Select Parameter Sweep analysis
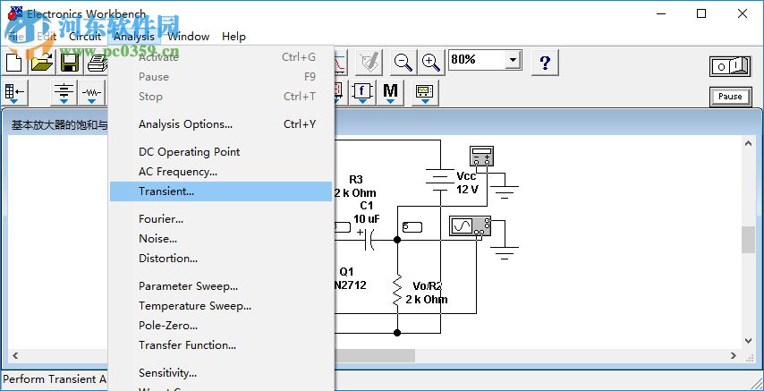This screenshot has height=391, width=764. pos(221,286)
